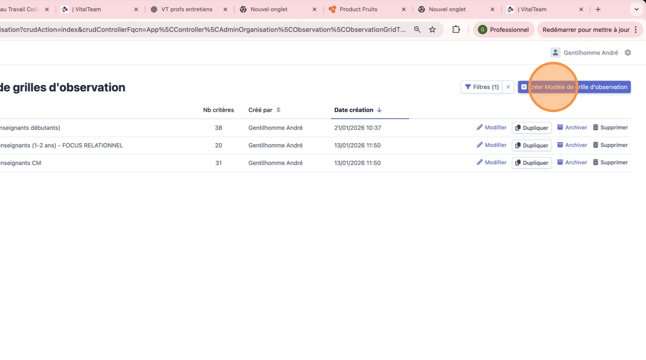Bookmark this page with the star icon
Image resolution: width=646 pixels, height=360 pixels.
[x=432, y=30]
